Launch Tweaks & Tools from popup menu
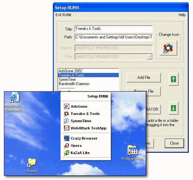Image resolution: width=193 pixels, height=180 pixels. [x=86, y=114]
